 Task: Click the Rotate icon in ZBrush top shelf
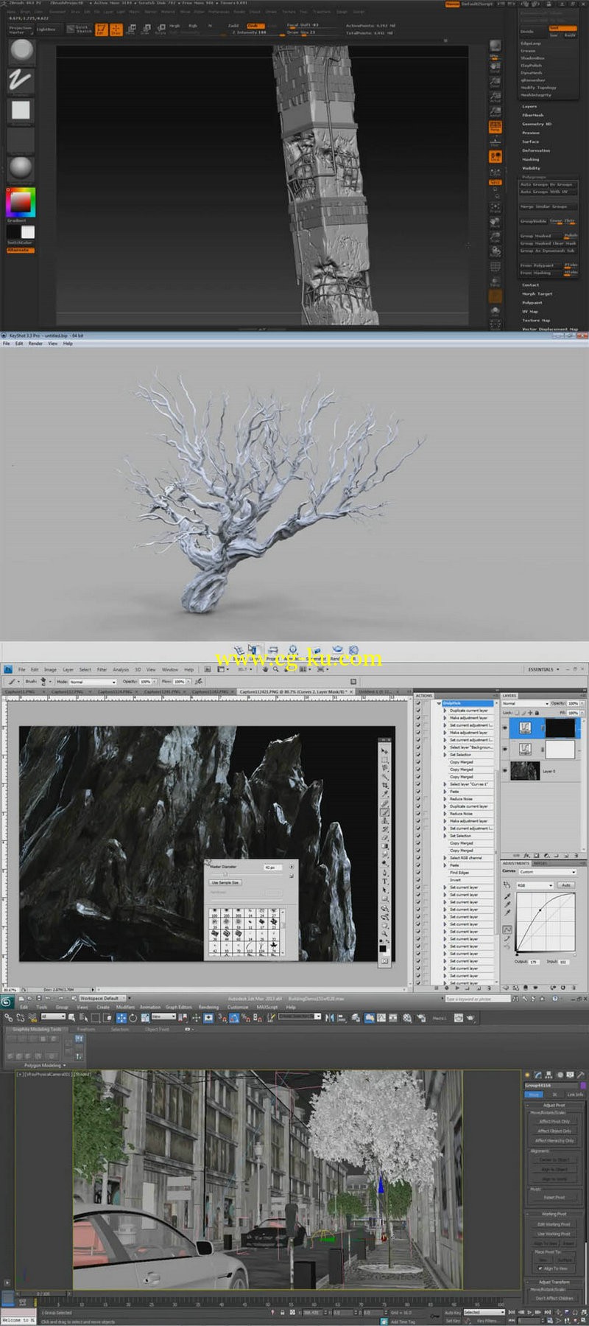(160, 29)
